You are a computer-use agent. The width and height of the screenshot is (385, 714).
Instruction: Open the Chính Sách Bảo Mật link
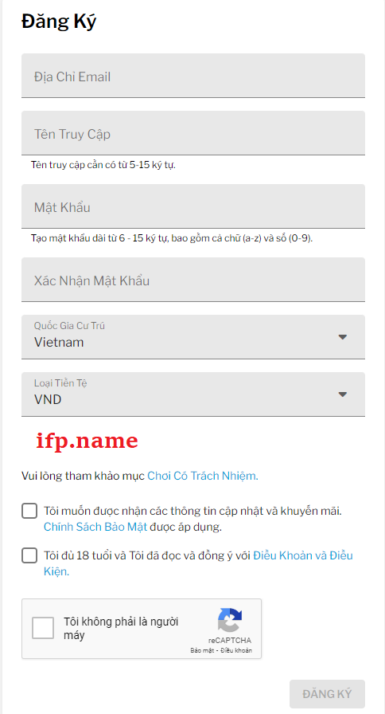(x=95, y=527)
